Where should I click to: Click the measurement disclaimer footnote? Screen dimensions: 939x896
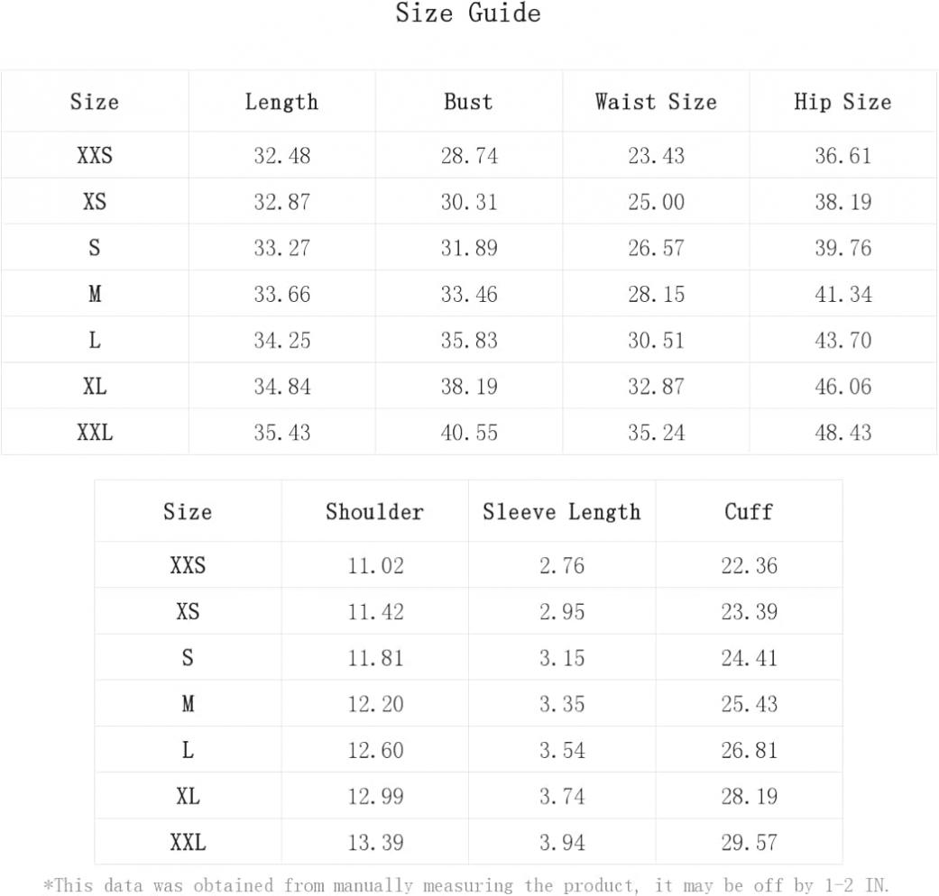(466, 885)
